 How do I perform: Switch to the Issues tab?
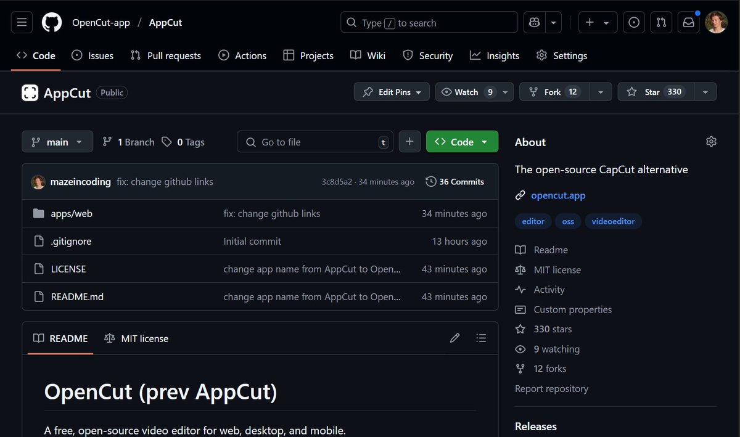92,55
